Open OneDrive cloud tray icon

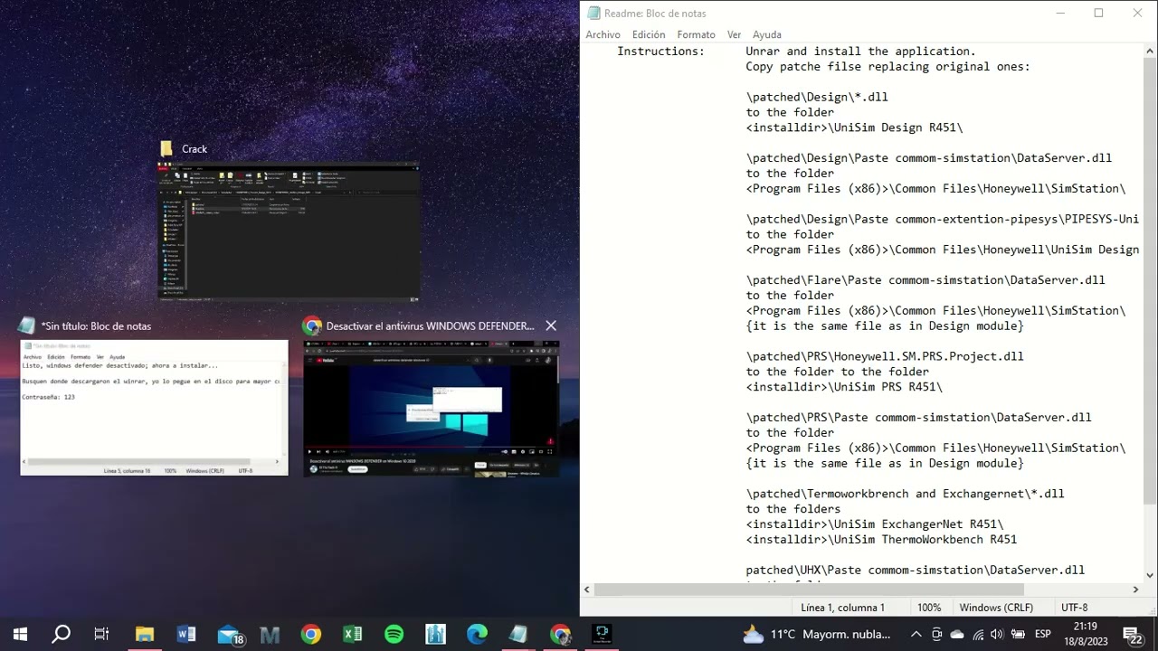tap(957, 634)
